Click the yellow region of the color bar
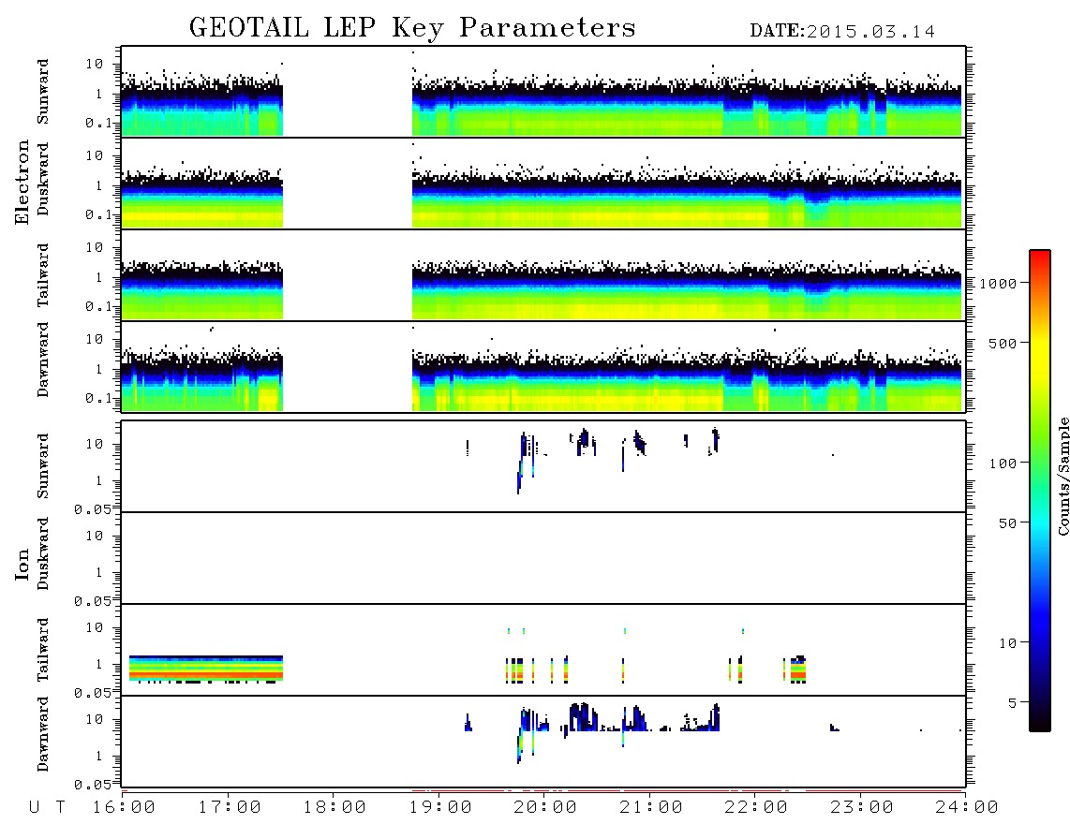This screenshot has height=824, width=1070. [1040, 351]
